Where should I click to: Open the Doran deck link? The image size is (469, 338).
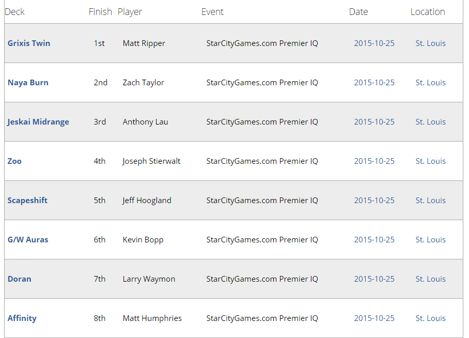click(20, 279)
